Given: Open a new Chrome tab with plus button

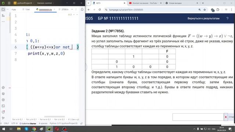Looking at the screenshot, I should (x=203, y=3).
